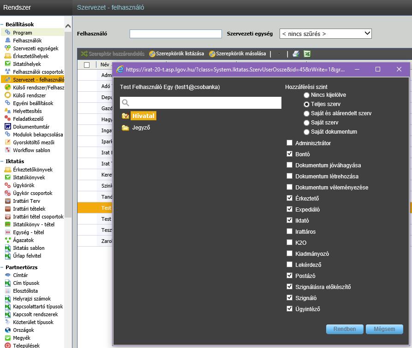The height and width of the screenshot is (348, 412).
Task: Enable the Adminisztrátor role checkbox
Action: click(x=290, y=143)
